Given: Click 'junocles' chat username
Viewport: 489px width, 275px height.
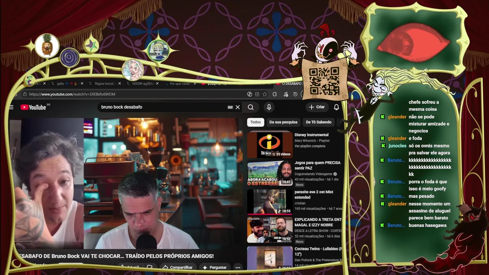Looking at the screenshot, I should [x=397, y=146].
